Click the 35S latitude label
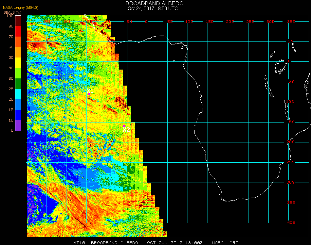Image resolution: width=311 pixels, height=245 pixels. (x=291, y=203)
